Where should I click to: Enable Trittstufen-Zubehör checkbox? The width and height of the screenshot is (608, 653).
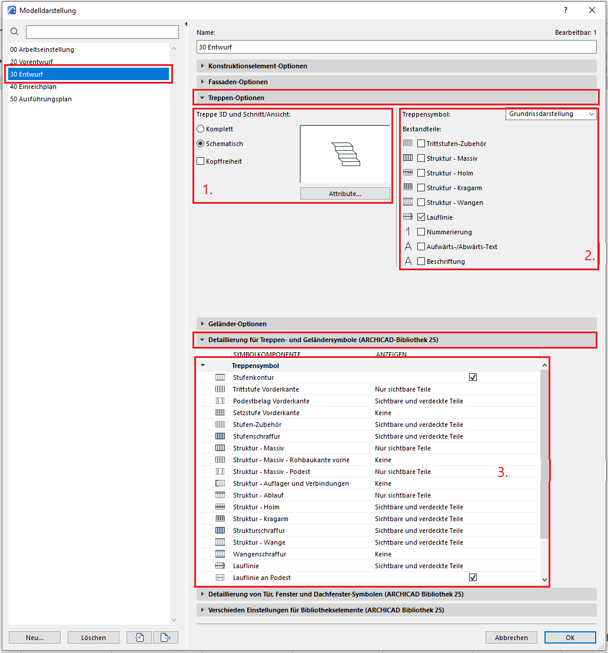tap(421, 144)
